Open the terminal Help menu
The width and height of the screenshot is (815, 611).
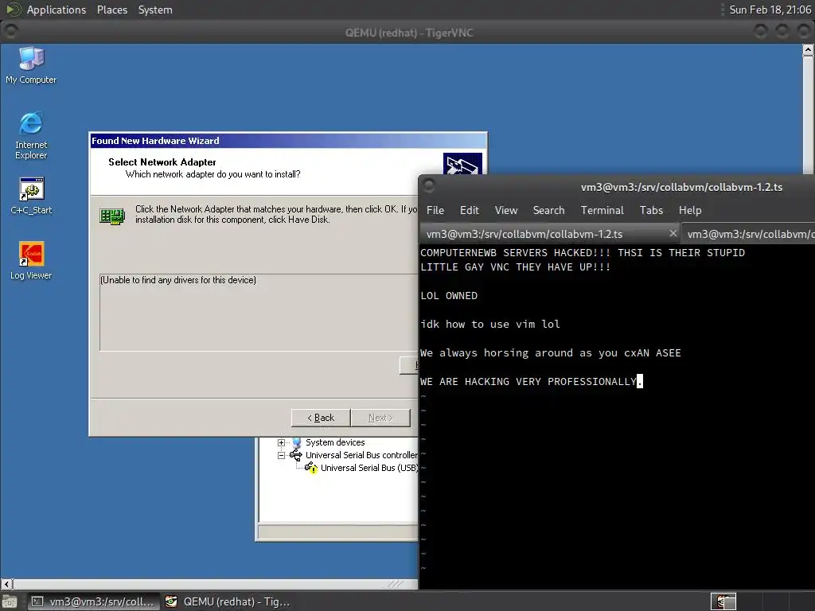click(690, 210)
